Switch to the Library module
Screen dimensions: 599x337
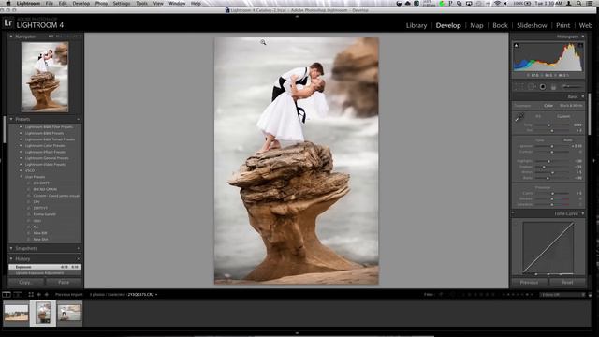point(416,25)
